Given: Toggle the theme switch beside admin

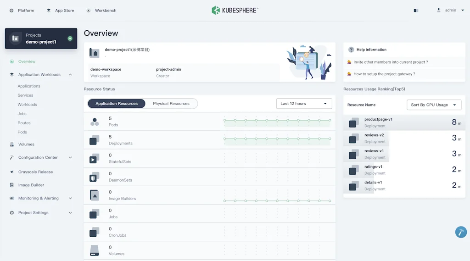Looking at the screenshot, I should point(416,11).
